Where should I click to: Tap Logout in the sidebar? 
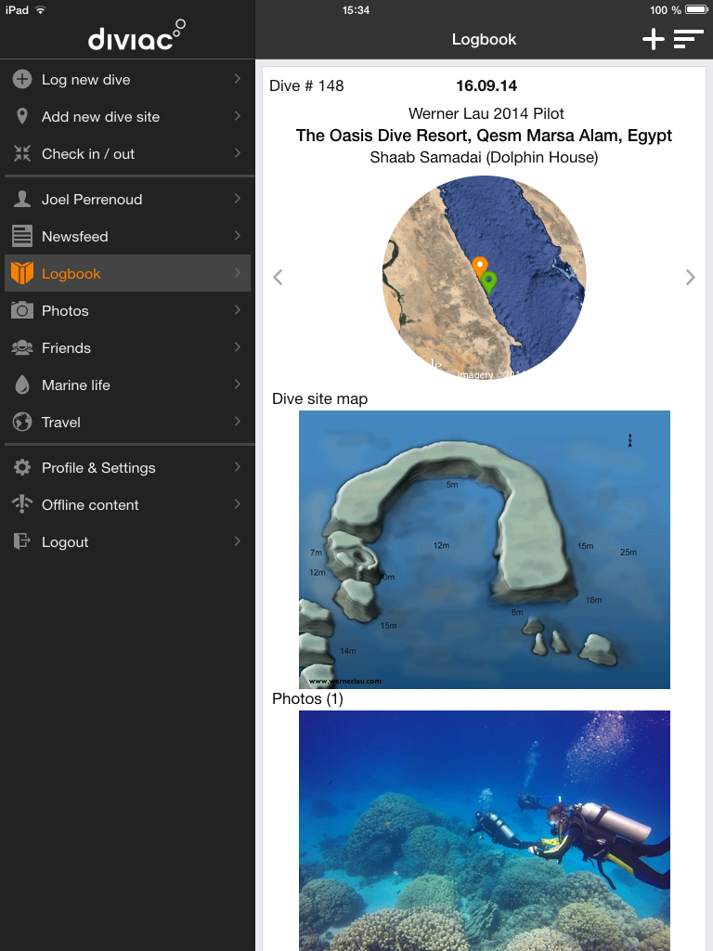[x=127, y=541]
